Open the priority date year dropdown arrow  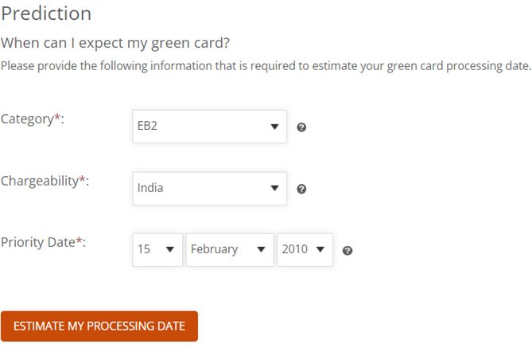coord(320,250)
